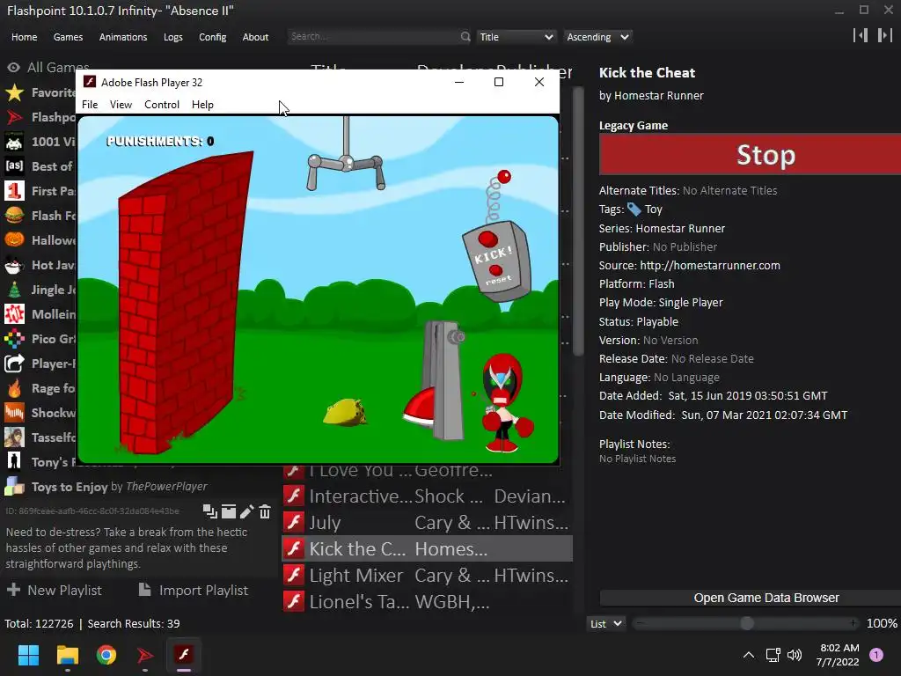
Task: Change the List layout dropdown
Action: tap(605, 624)
